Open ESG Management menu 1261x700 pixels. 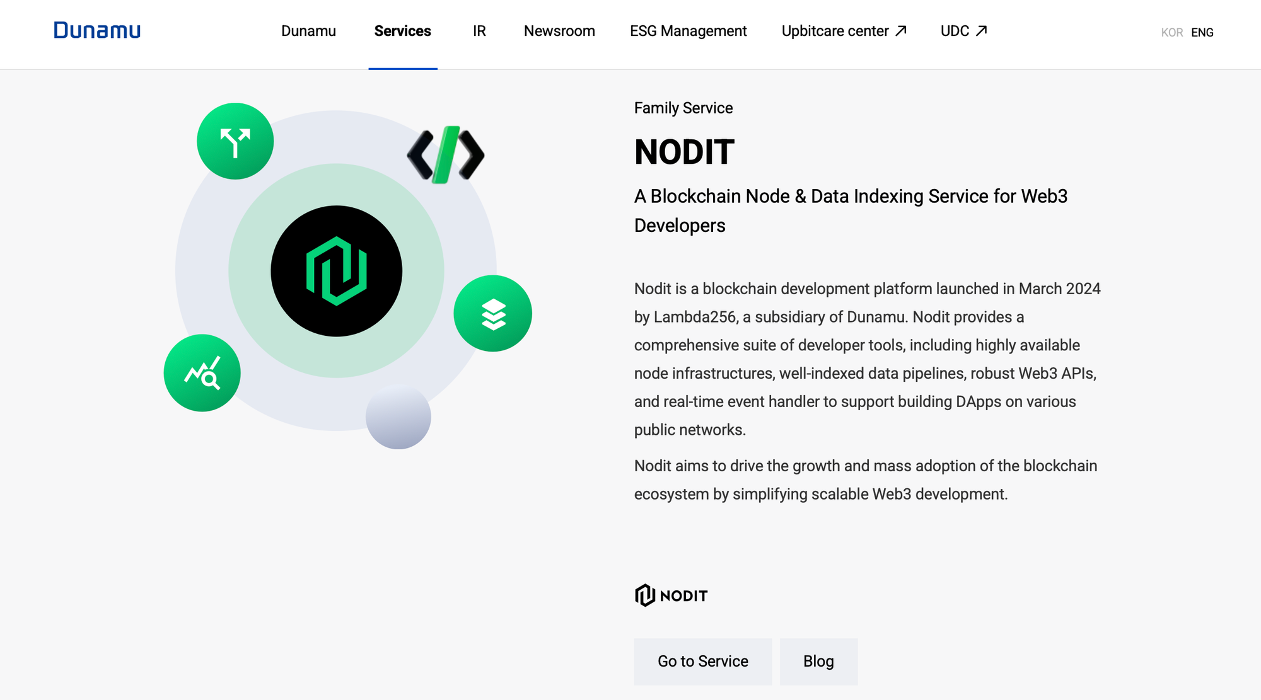click(x=688, y=31)
